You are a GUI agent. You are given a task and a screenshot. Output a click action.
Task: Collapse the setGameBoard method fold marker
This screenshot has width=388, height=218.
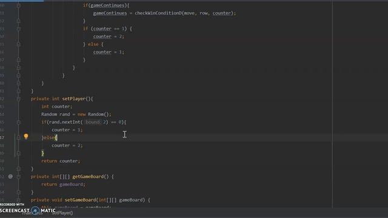pyautogui.click(x=19, y=200)
